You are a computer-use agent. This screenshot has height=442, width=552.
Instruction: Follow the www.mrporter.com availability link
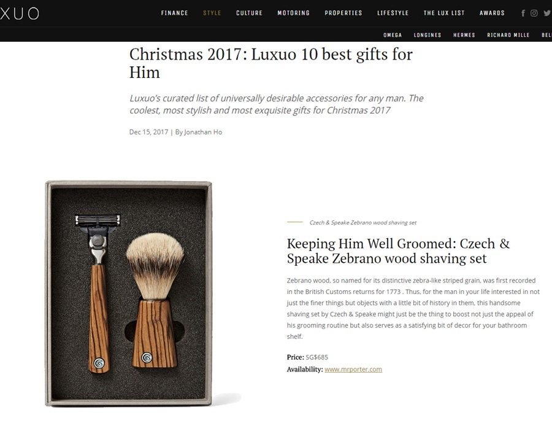tap(353, 370)
